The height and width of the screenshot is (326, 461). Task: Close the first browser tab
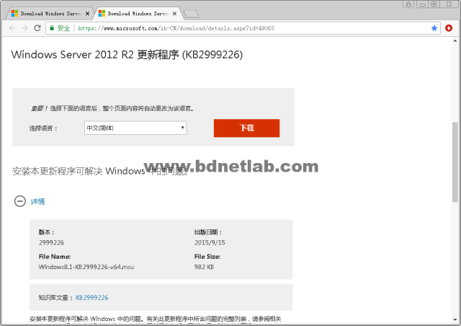tap(87, 14)
